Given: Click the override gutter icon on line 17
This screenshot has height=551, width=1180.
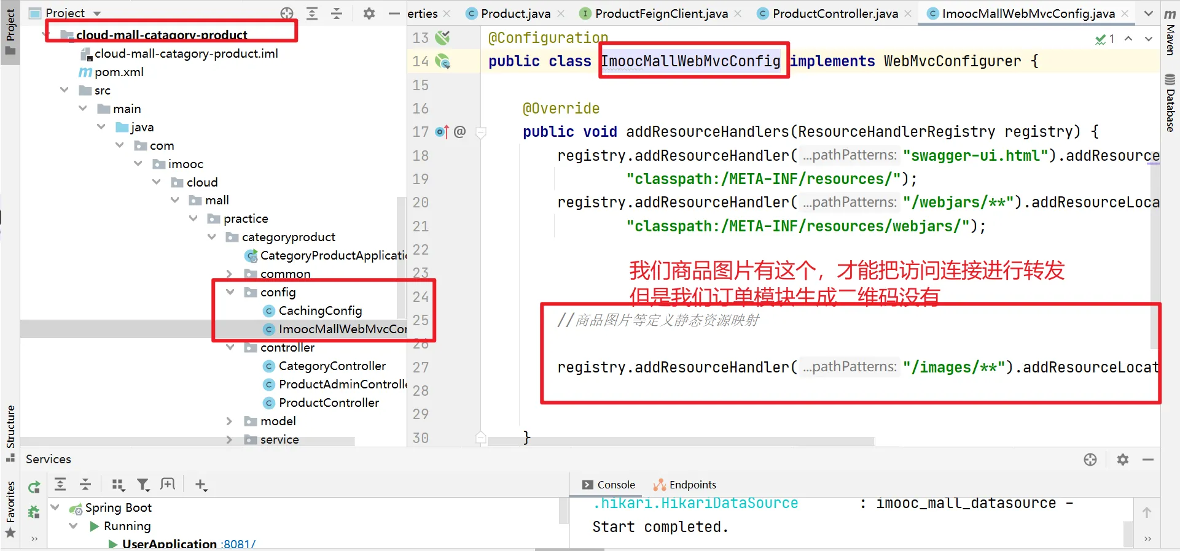Looking at the screenshot, I should click(x=442, y=132).
